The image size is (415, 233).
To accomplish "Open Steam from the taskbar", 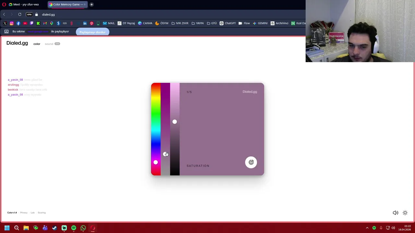I will pos(54,228).
